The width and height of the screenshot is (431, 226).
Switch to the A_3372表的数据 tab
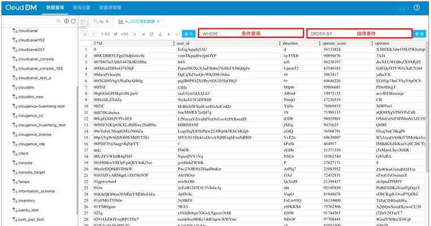click(x=140, y=21)
